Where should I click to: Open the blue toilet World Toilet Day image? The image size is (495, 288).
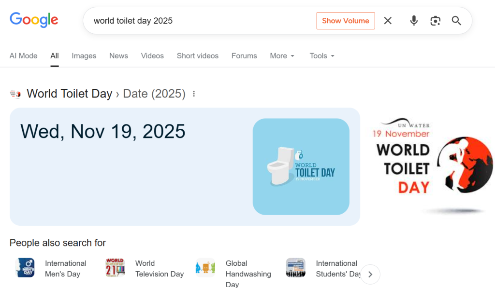pos(301,167)
